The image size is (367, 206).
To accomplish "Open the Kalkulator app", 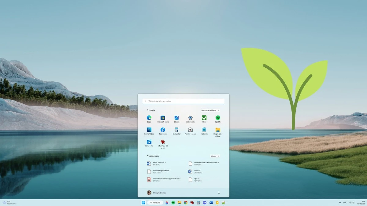I will 176,130.
